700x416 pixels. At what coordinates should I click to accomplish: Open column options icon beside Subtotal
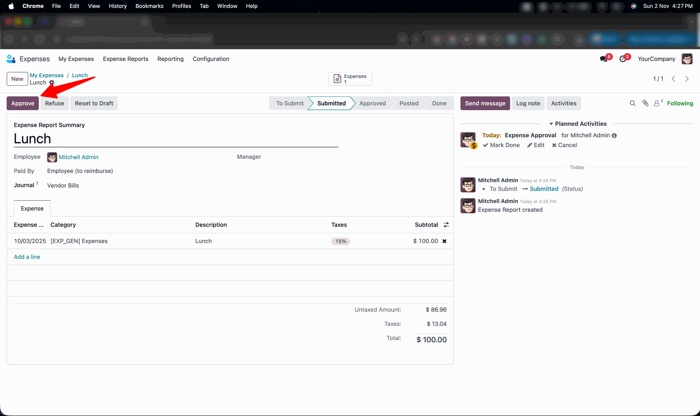(x=446, y=225)
